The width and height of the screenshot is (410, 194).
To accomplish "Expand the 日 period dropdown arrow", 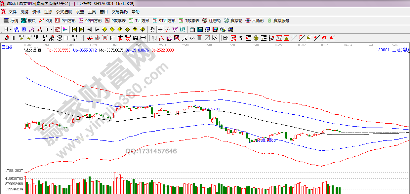I will tap(11, 29).
